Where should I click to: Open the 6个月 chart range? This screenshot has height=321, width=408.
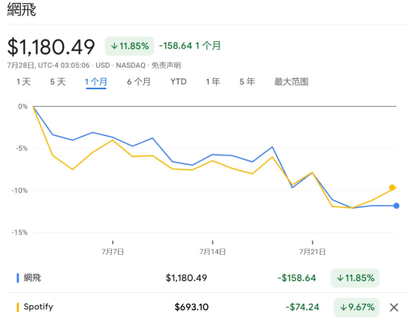[x=139, y=82]
